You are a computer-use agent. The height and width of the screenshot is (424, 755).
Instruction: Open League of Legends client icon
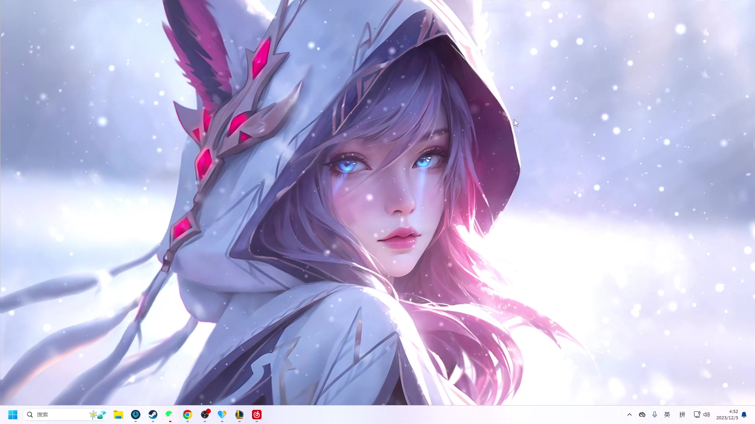(239, 415)
